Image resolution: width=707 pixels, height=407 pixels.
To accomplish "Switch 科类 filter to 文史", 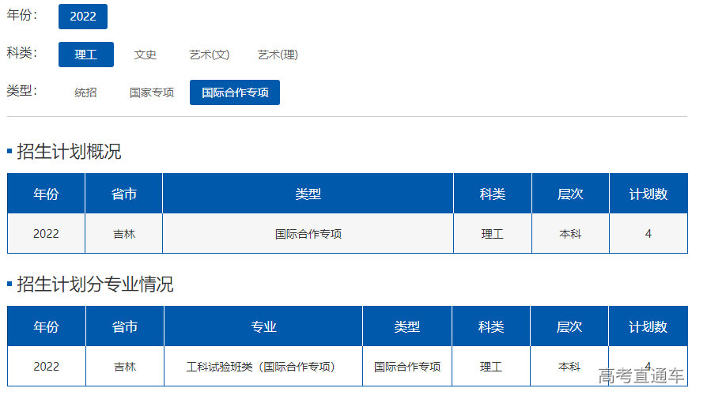I will pyautogui.click(x=146, y=55).
